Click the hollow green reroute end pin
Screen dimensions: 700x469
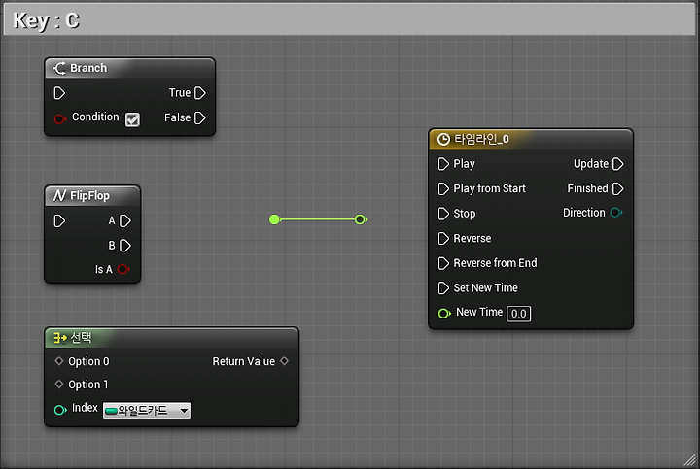361,219
